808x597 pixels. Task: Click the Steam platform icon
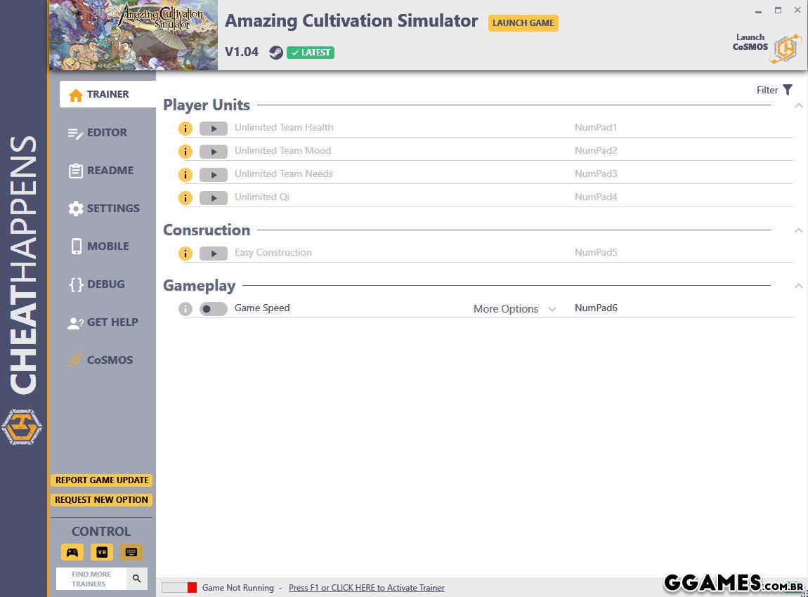(276, 53)
